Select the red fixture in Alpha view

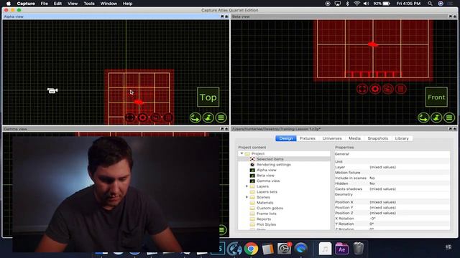pos(139,102)
